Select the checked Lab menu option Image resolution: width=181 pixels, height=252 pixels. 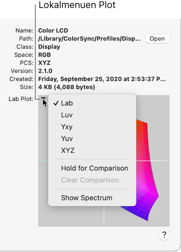point(92,103)
